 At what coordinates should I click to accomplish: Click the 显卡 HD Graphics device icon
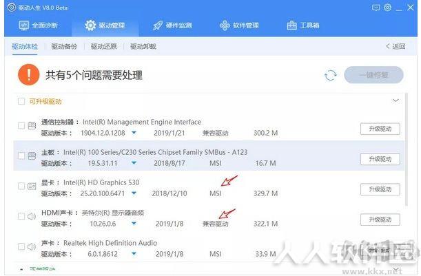pos(32,186)
